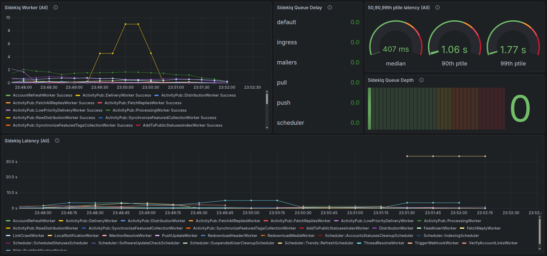Toggle AccountRefreshWorker Success series in legend
This screenshot has width=547, height=256.
[42, 95]
